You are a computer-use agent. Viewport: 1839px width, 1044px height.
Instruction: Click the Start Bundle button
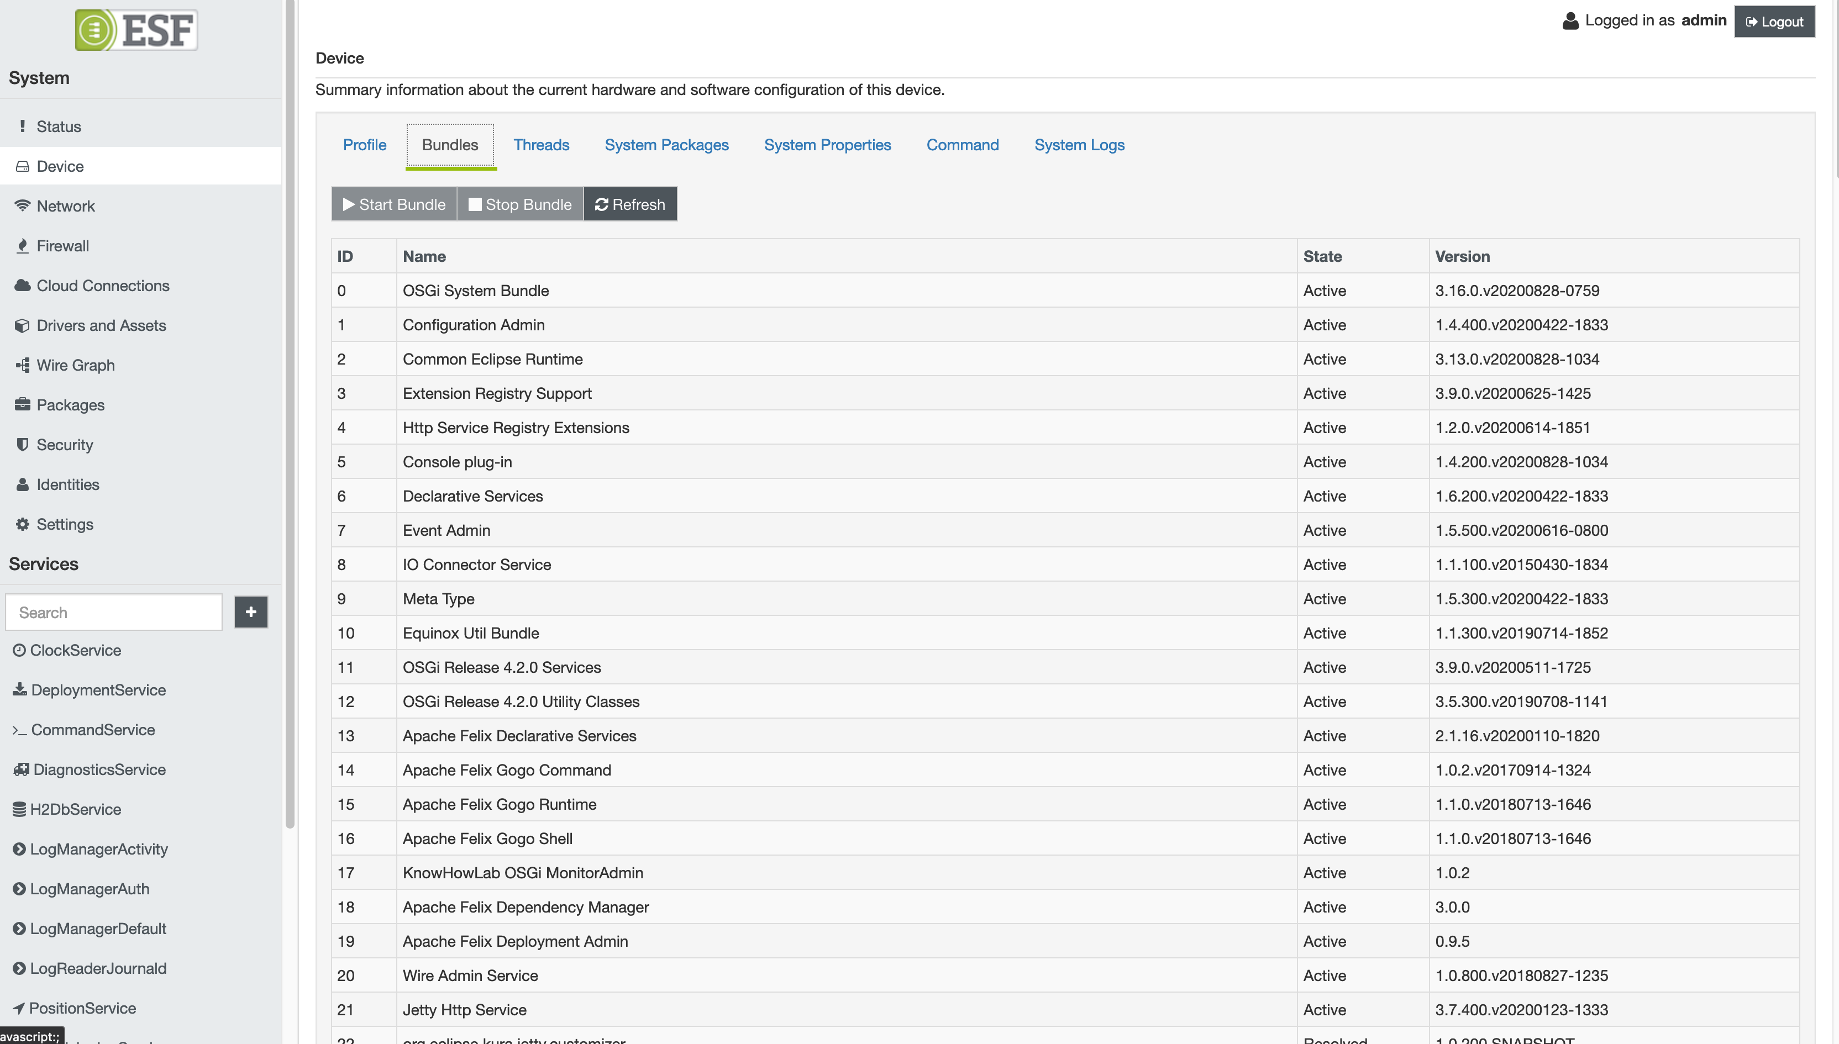(x=394, y=204)
